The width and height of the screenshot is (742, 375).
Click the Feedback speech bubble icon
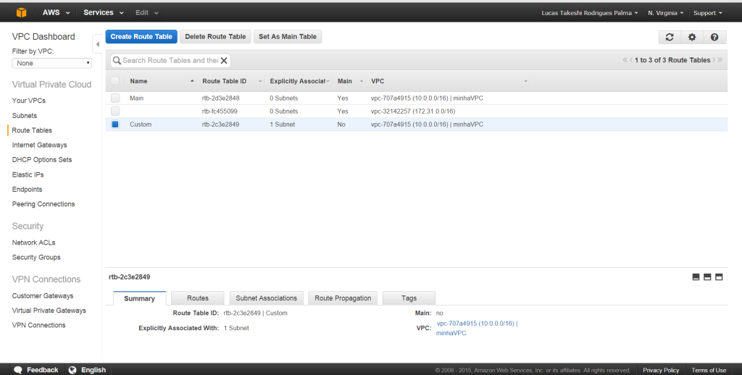(x=18, y=370)
